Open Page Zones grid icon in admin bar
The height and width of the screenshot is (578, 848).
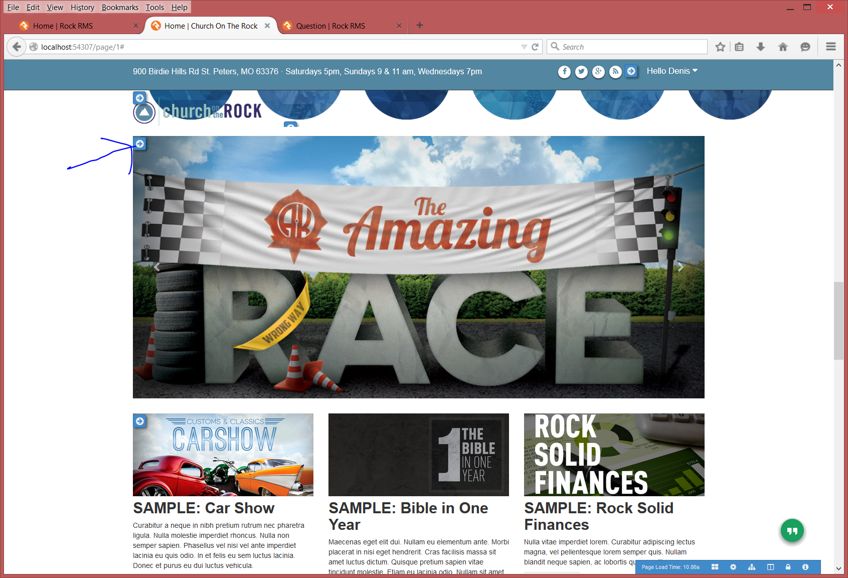(715, 567)
